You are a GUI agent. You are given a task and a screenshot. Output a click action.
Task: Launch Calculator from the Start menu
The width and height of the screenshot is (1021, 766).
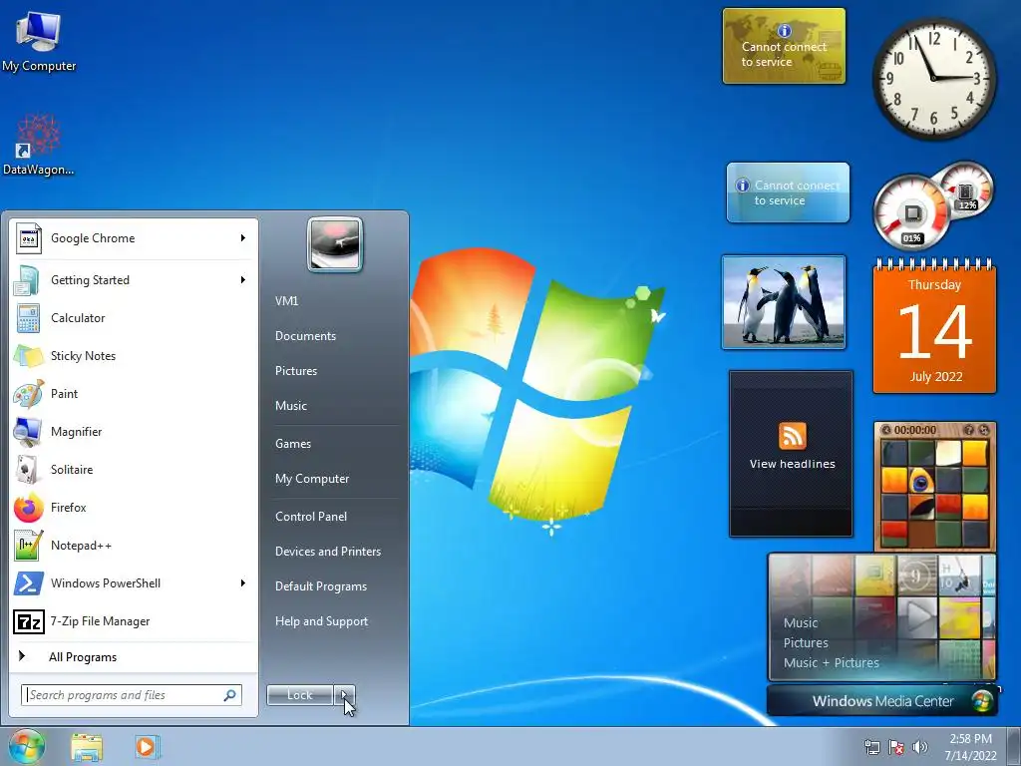pyautogui.click(x=28, y=318)
